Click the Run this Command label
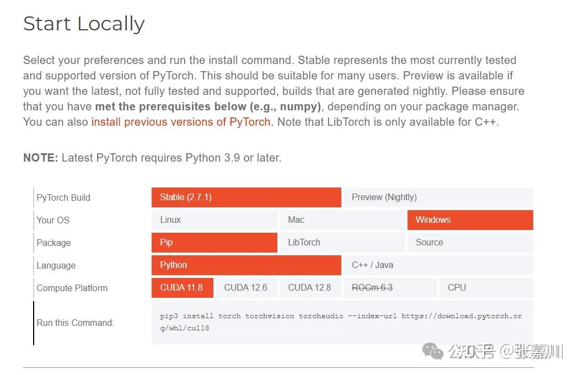The width and height of the screenshot is (579, 375). point(75,323)
